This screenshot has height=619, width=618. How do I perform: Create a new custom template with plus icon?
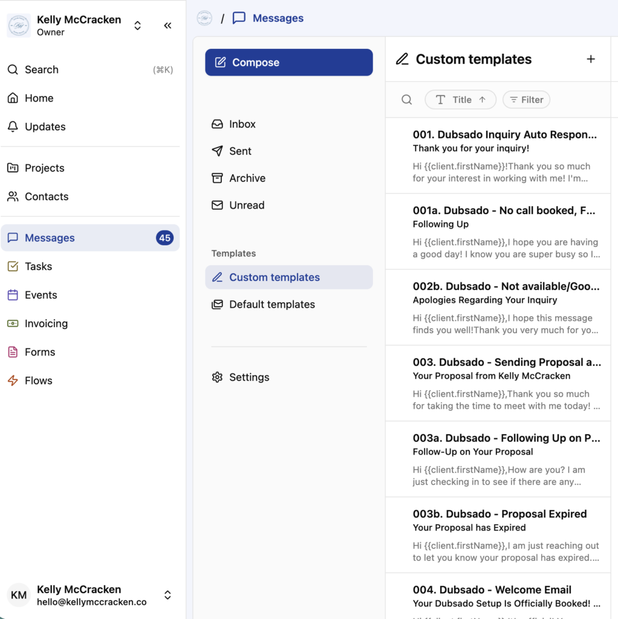point(591,59)
